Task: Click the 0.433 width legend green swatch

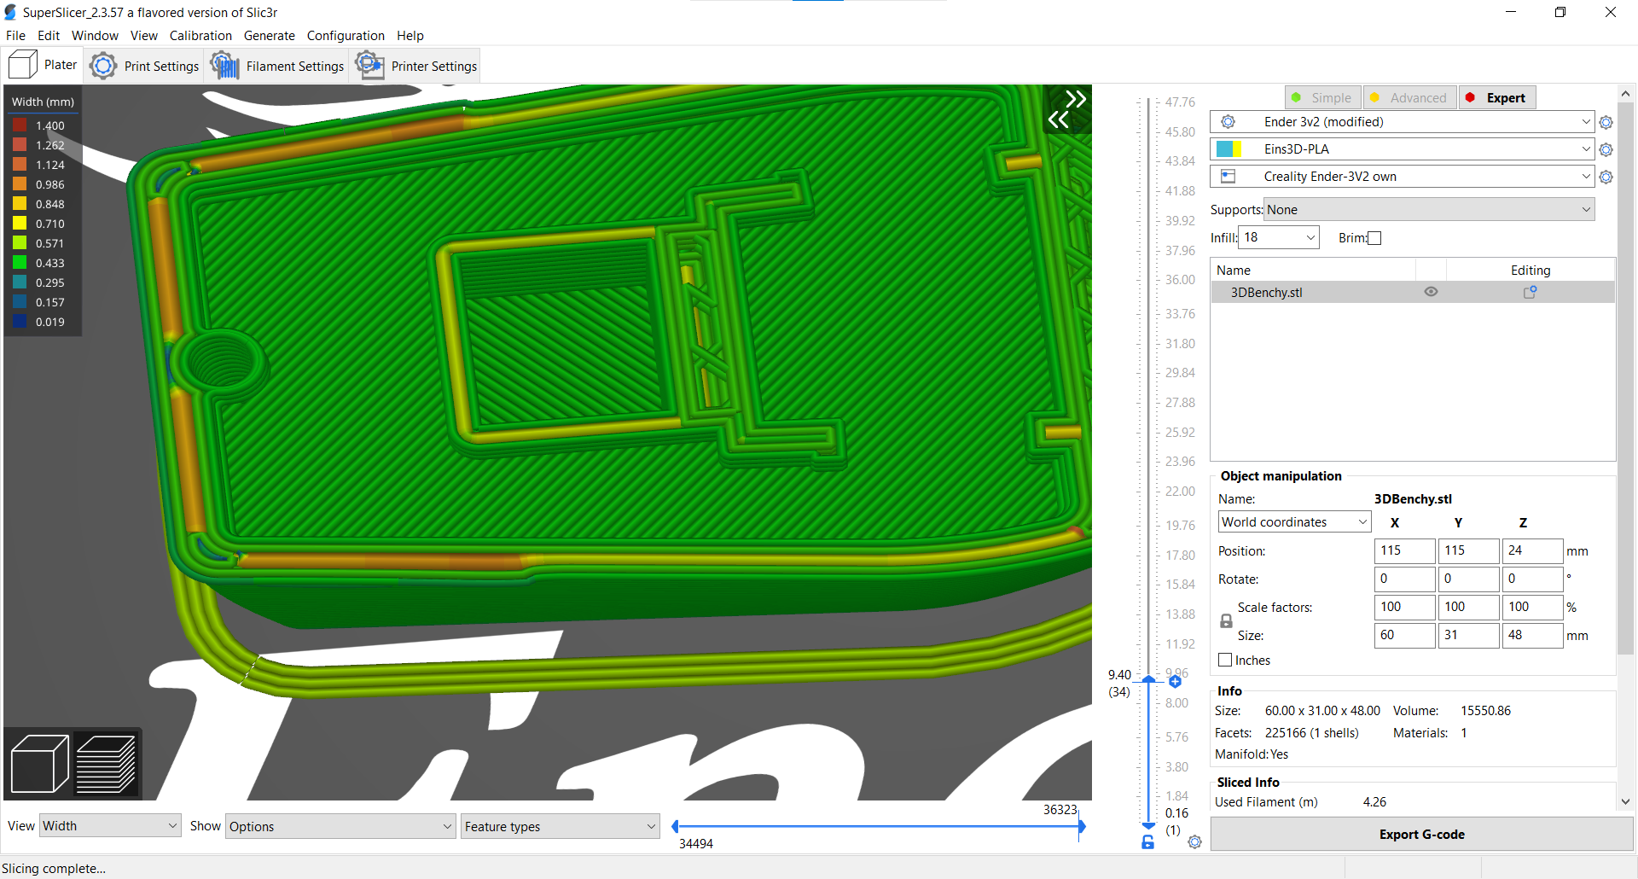Action: pos(20,262)
